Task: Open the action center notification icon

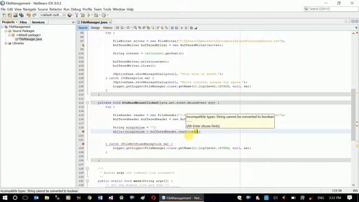Action: (349, 198)
